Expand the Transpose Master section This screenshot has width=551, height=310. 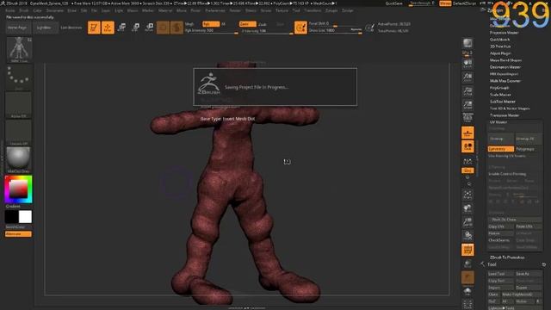pyautogui.click(x=505, y=115)
